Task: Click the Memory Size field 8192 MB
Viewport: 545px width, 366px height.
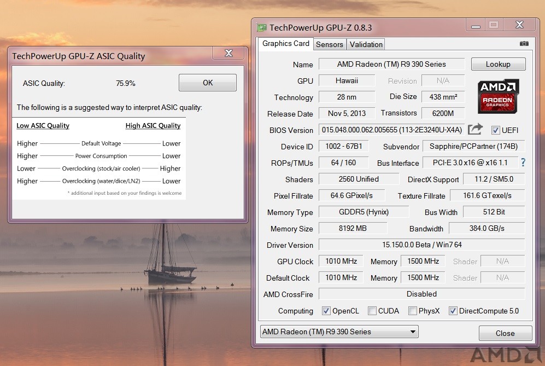Action: click(353, 228)
